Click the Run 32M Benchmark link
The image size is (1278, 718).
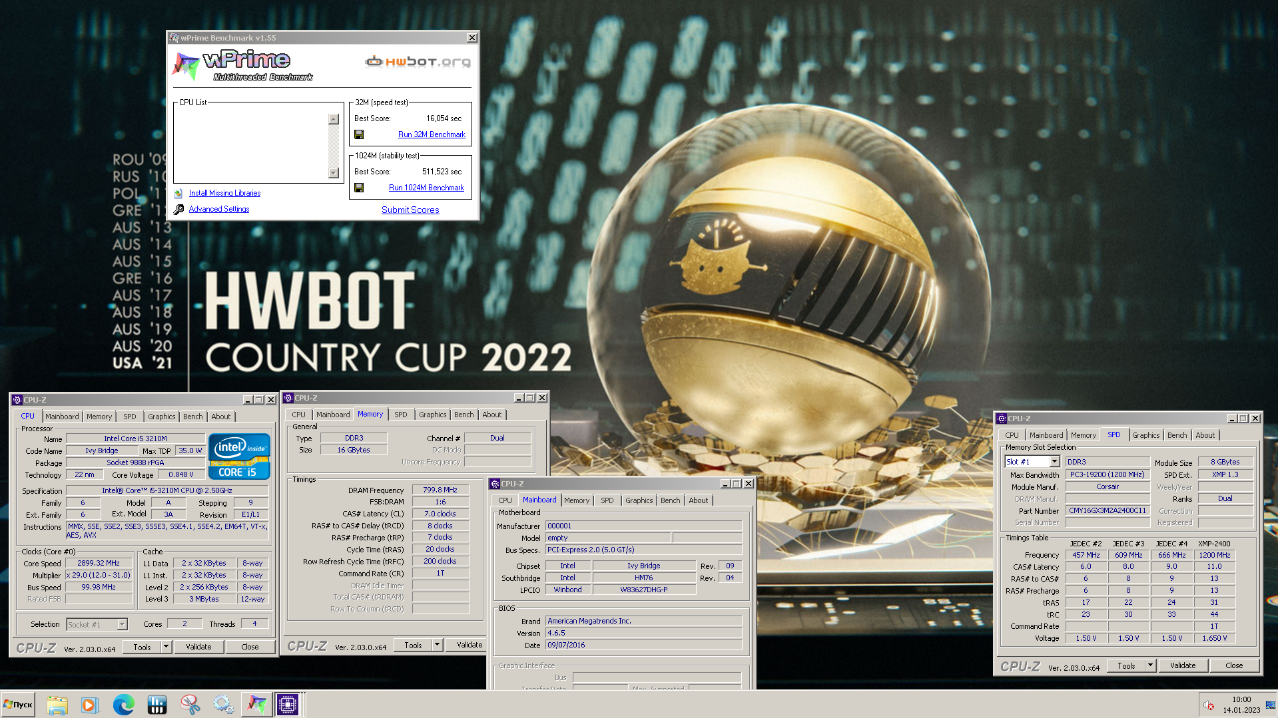432,134
